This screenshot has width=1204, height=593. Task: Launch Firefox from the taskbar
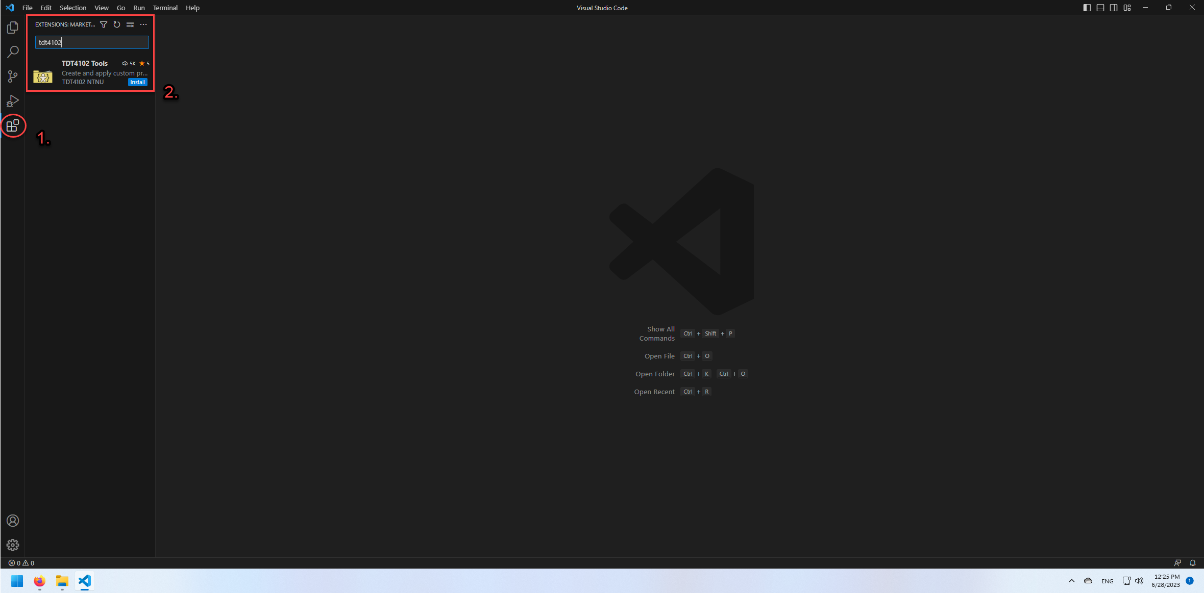tap(39, 581)
